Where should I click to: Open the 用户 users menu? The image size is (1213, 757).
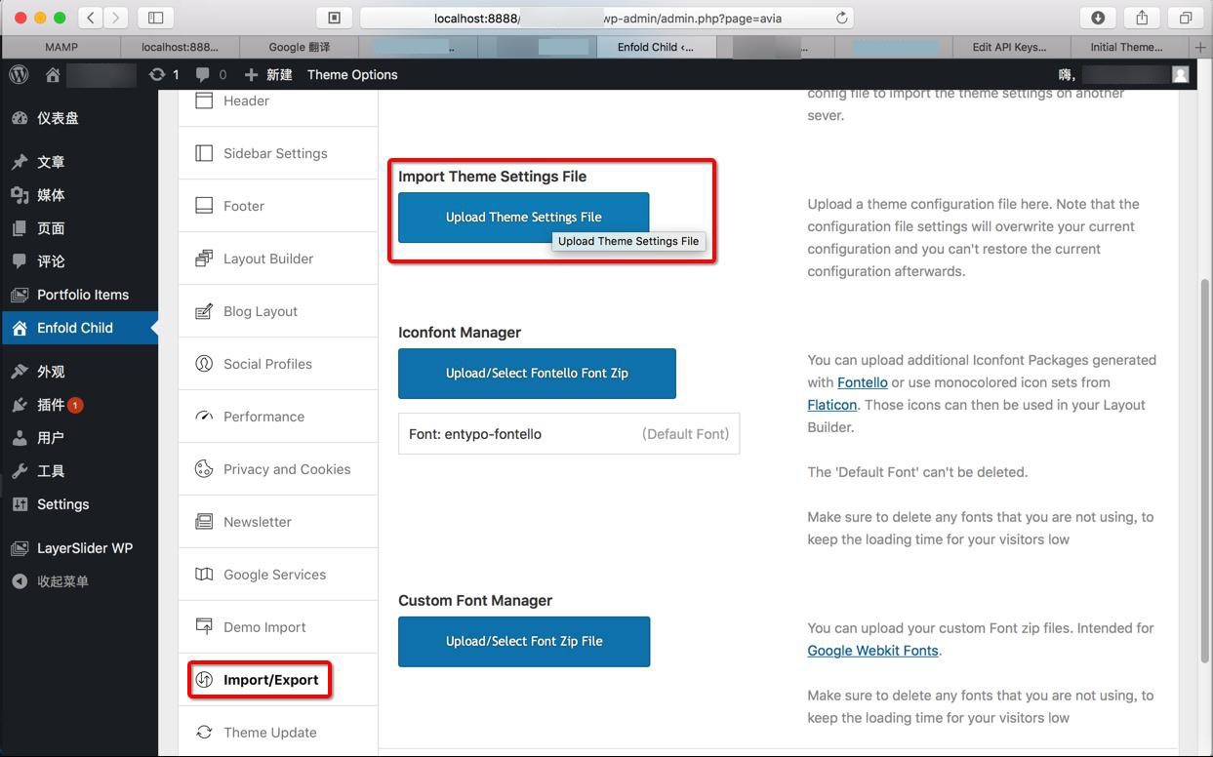click(79, 438)
